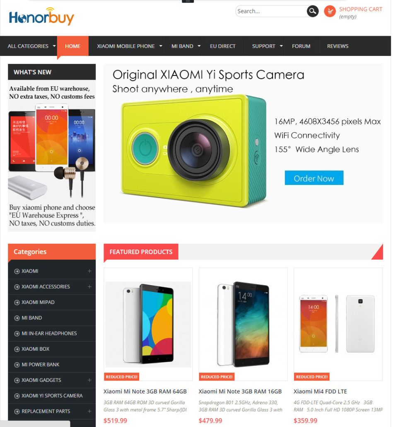
Task: Open Xiaomi Mi4 FDD LTE product link
Action: (320, 391)
